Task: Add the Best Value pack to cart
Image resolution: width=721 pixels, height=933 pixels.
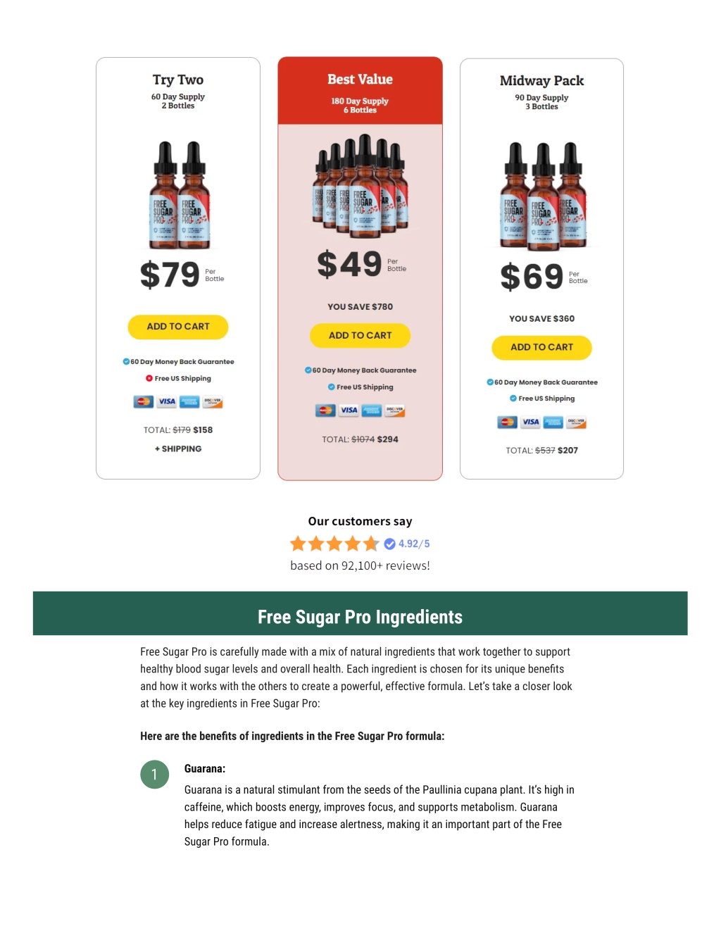Action: pyautogui.click(x=360, y=335)
